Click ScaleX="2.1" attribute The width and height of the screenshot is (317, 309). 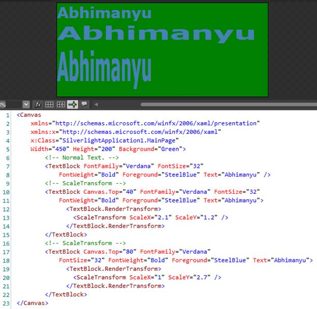[150, 218]
